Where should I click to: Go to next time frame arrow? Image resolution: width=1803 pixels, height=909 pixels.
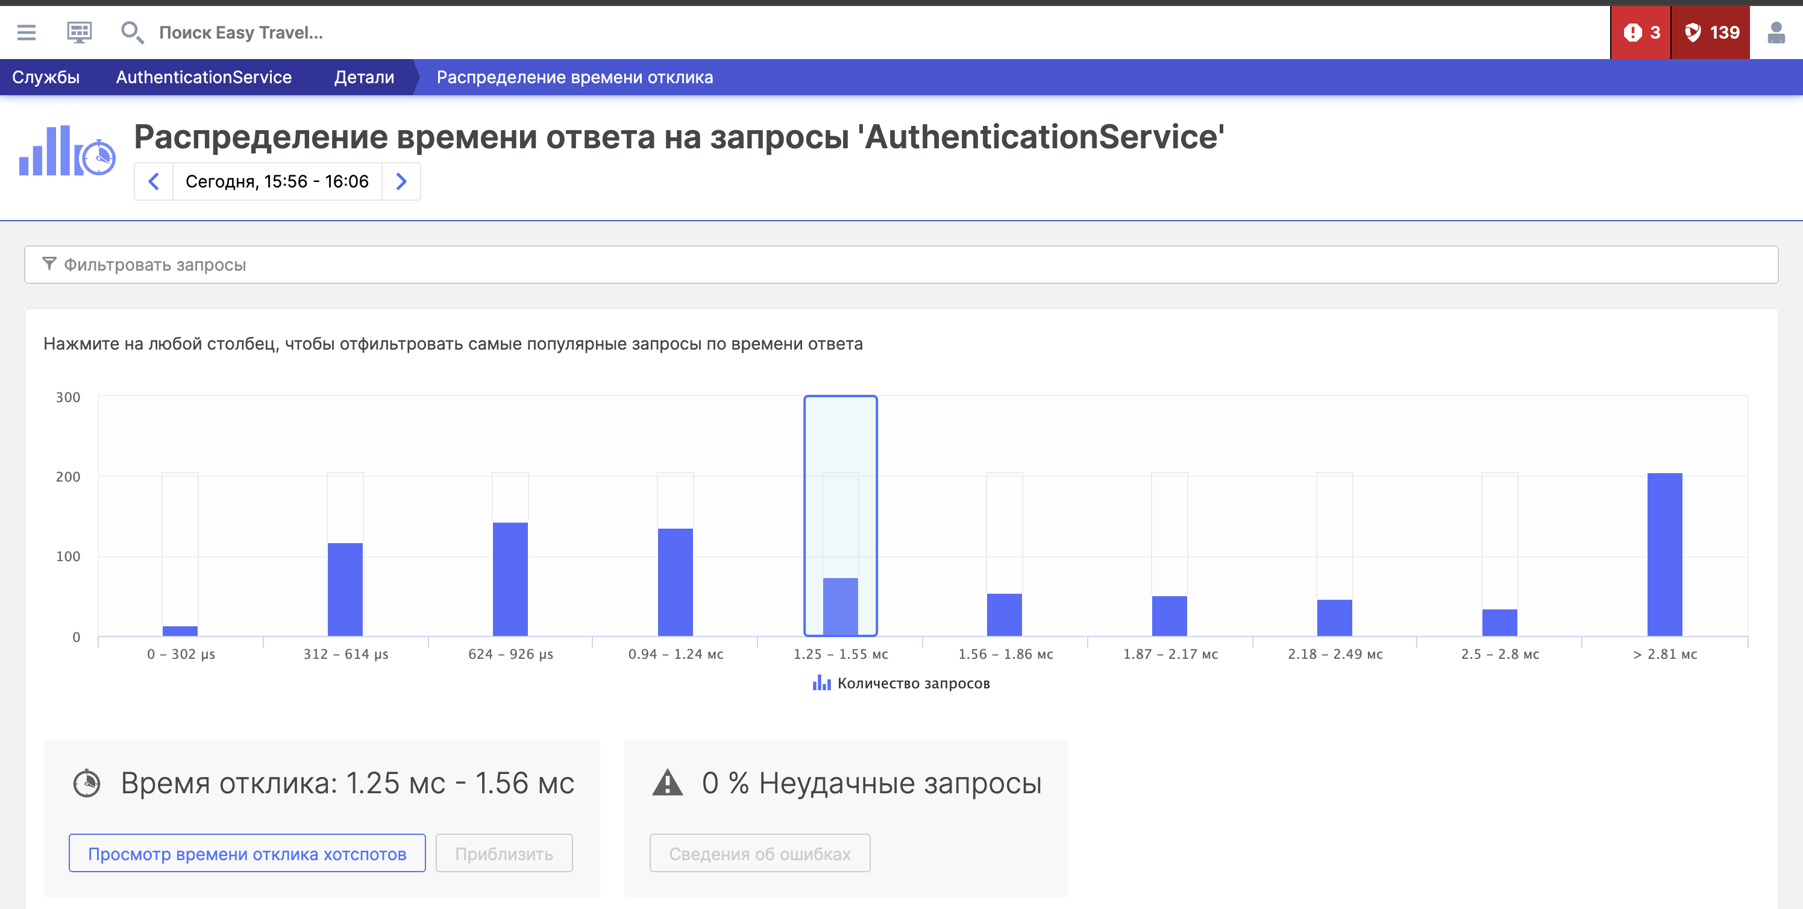tap(401, 181)
